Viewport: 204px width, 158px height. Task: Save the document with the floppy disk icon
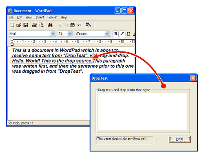(26, 25)
